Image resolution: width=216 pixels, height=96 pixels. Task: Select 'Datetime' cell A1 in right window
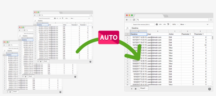(x=139, y=34)
